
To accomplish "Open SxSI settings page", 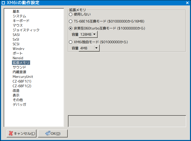I will click(x=16, y=39).
